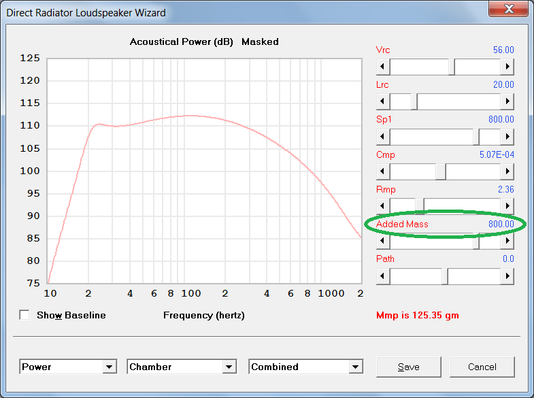Open the Combined dropdown list
The image size is (534, 398).
click(x=356, y=367)
